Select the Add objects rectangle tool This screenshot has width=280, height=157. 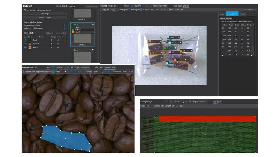[x=129, y=10]
